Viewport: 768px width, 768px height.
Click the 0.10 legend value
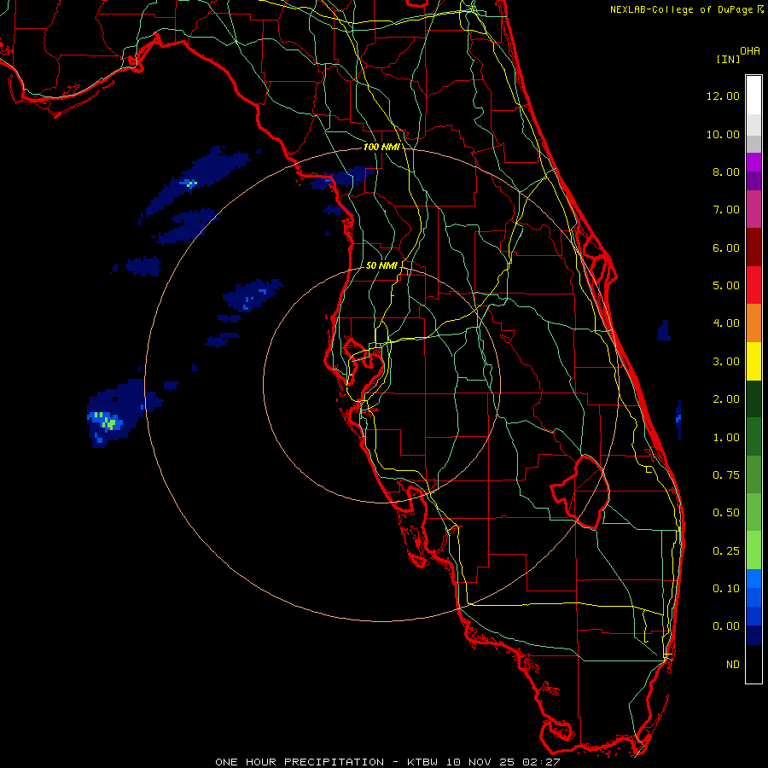(x=726, y=589)
